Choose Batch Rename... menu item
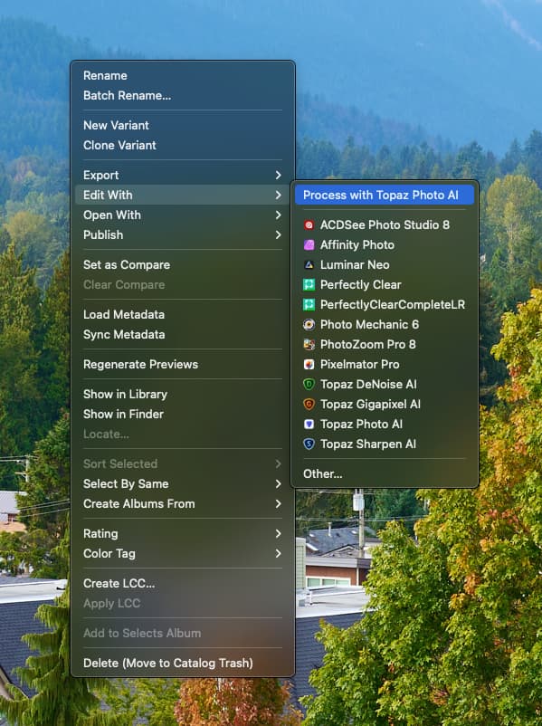 click(183, 95)
